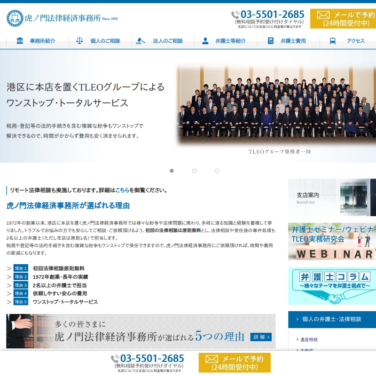Click the bottom bar メールで予約 button
Screen dimensions: 376x376
tap(235, 362)
